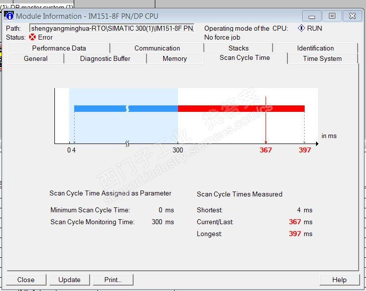Click the 'Scan Cycle Times Measured' heading

point(239,194)
